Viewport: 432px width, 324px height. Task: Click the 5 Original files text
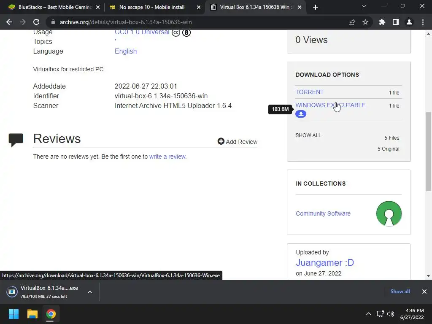[388, 149]
